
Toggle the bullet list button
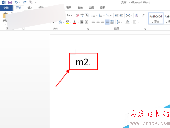pos(93,15)
